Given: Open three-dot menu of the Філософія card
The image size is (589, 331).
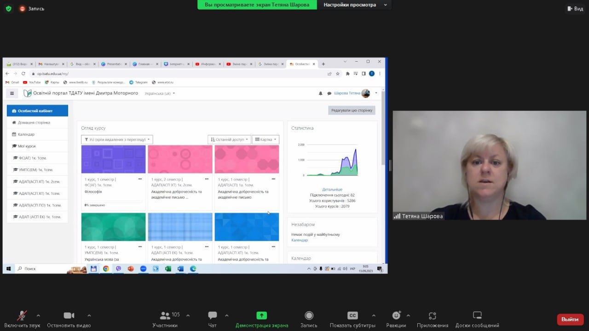Looking at the screenshot, I should pos(140,179).
